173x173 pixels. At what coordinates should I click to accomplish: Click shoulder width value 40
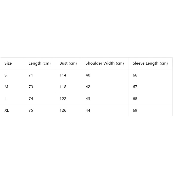pyautogui.click(x=88, y=75)
